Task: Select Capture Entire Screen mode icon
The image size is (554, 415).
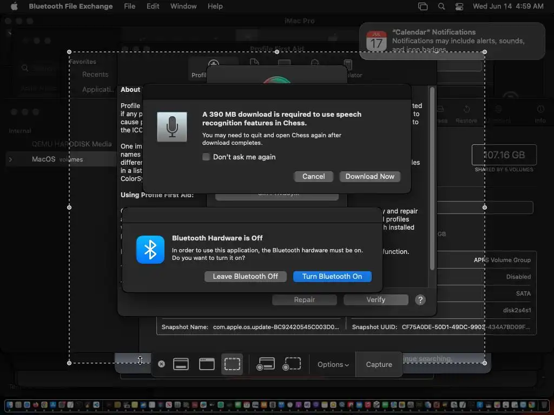Action: [x=181, y=364]
